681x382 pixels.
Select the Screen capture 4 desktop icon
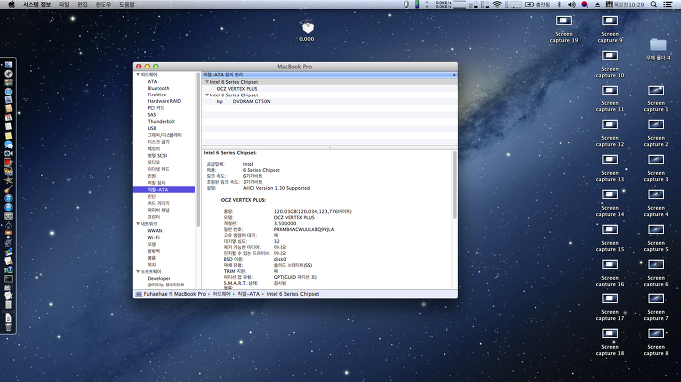click(656, 194)
